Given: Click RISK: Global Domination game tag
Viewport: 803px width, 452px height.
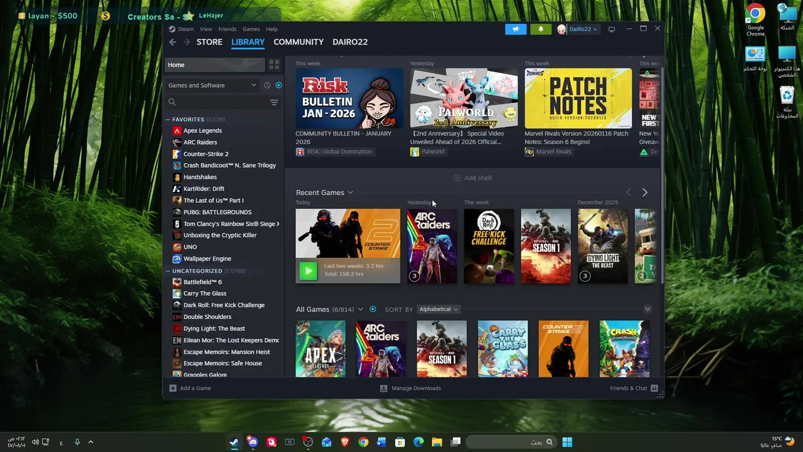Looking at the screenshot, I should pos(335,151).
